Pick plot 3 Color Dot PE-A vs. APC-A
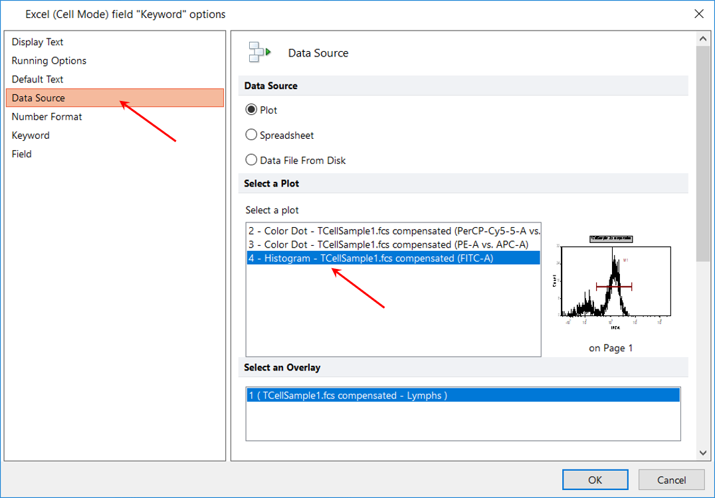Screen dimensions: 715x498 [x=393, y=244]
